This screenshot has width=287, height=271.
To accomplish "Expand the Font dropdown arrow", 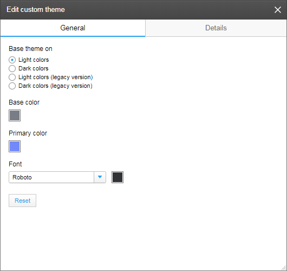I will click(100, 177).
